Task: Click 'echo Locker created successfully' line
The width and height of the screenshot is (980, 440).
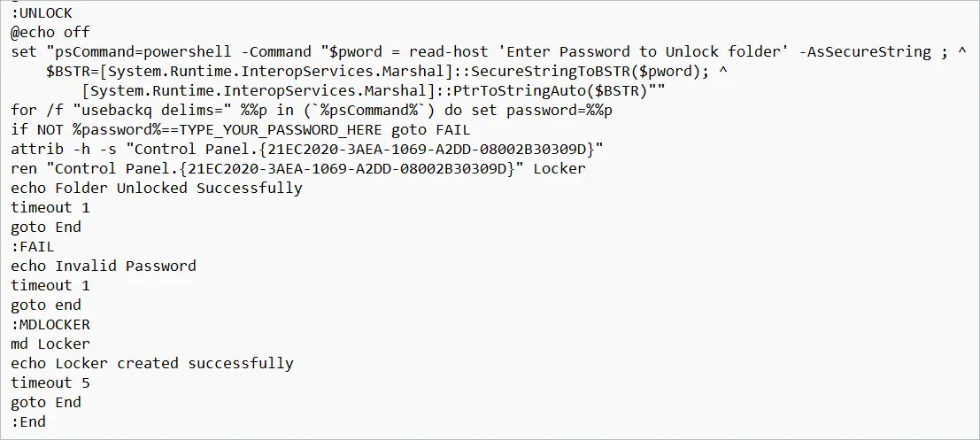Action: [x=152, y=363]
